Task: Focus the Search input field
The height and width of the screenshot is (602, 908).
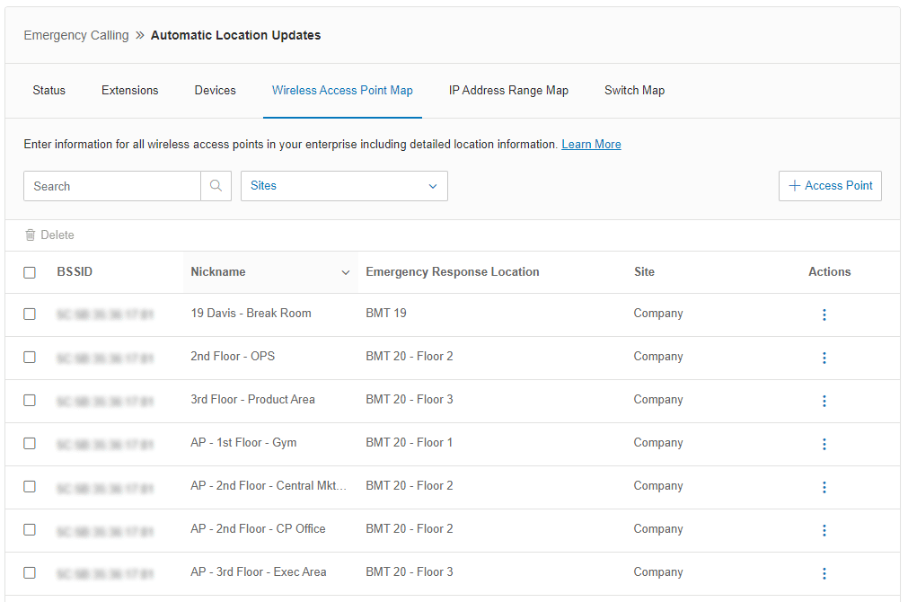Action: click(112, 186)
